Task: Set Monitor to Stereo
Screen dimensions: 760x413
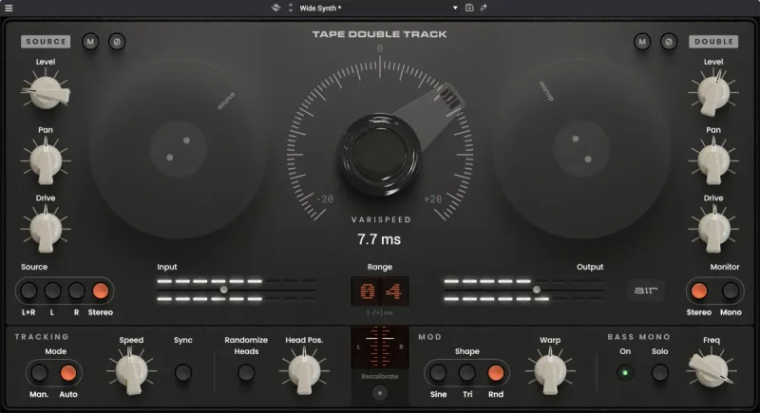Action: [x=699, y=291]
